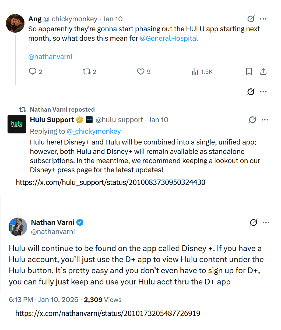Like Ang's tweet with heart icon

(141, 71)
